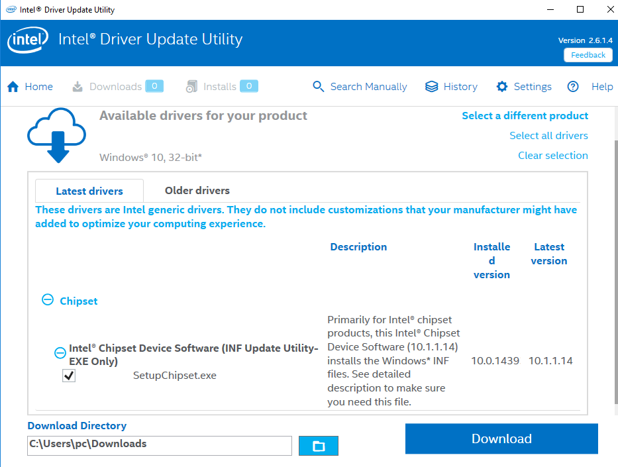This screenshot has width=618, height=467.
Task: Click the Installs count badge
Action: tap(248, 86)
